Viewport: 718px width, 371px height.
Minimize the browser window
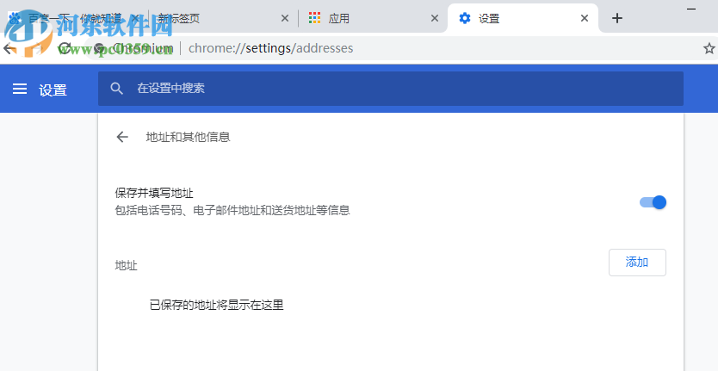coord(691,9)
